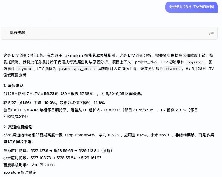The height and width of the screenshot is (177, 222).
Task: Click the 分析5月28日LTV低的原因 message bubble
Action: point(191,7)
